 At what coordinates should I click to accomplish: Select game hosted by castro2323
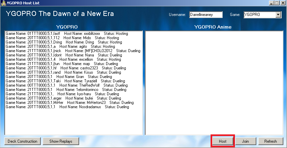(73, 68)
